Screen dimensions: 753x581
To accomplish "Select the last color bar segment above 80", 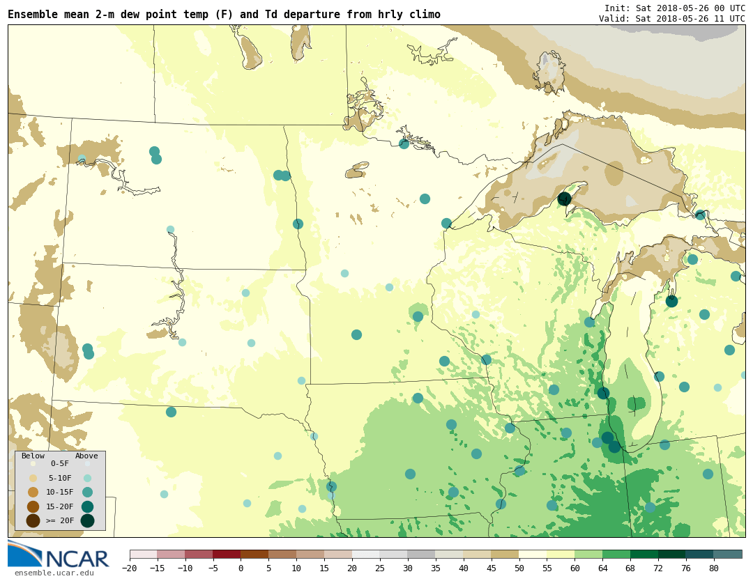I will click(x=728, y=555).
